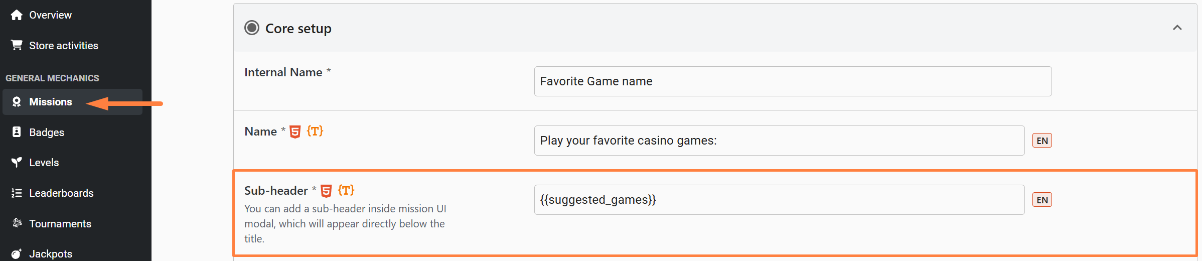Navigate to Tournaments section
The image size is (1202, 261).
tap(60, 224)
